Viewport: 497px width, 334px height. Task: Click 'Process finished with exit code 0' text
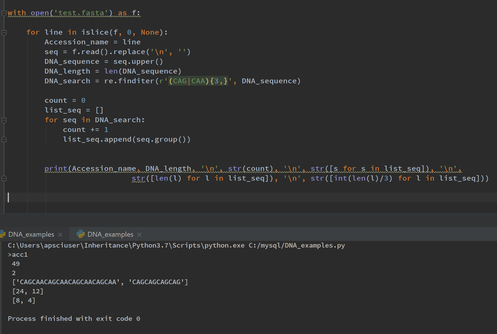click(74, 319)
